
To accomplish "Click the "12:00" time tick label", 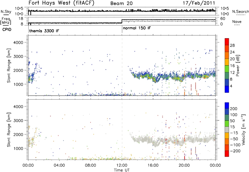I will [122, 165].
